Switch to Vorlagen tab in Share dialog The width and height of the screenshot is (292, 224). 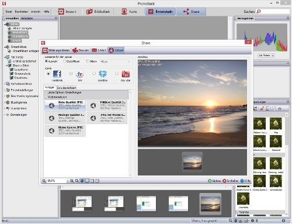pyautogui.click(x=50, y=88)
